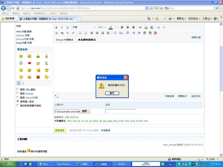Click the yellow warning icon in dialog
223x167 pixels.
(x=101, y=85)
